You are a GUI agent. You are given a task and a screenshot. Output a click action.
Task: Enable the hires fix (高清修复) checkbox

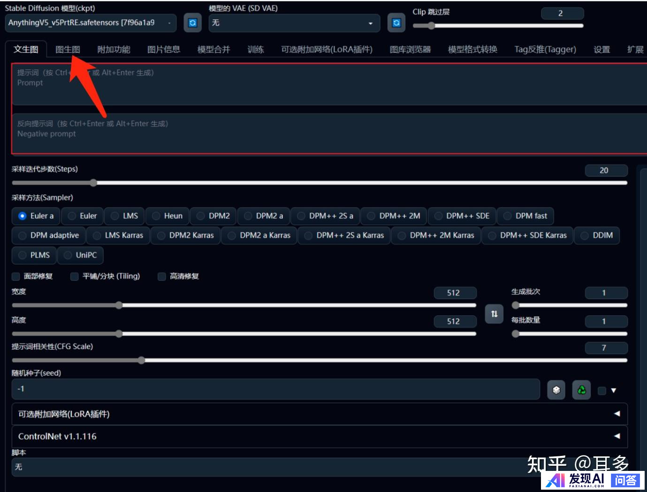162,276
